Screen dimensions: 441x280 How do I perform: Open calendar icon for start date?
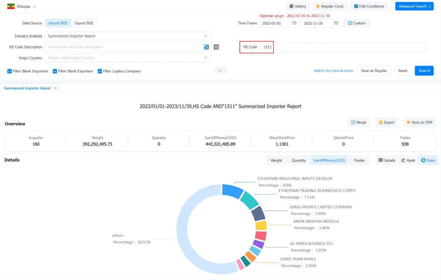point(295,23)
